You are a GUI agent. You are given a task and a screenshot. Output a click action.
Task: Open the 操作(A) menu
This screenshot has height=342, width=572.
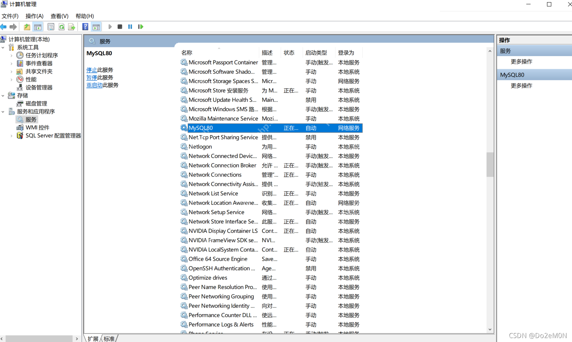34,16
